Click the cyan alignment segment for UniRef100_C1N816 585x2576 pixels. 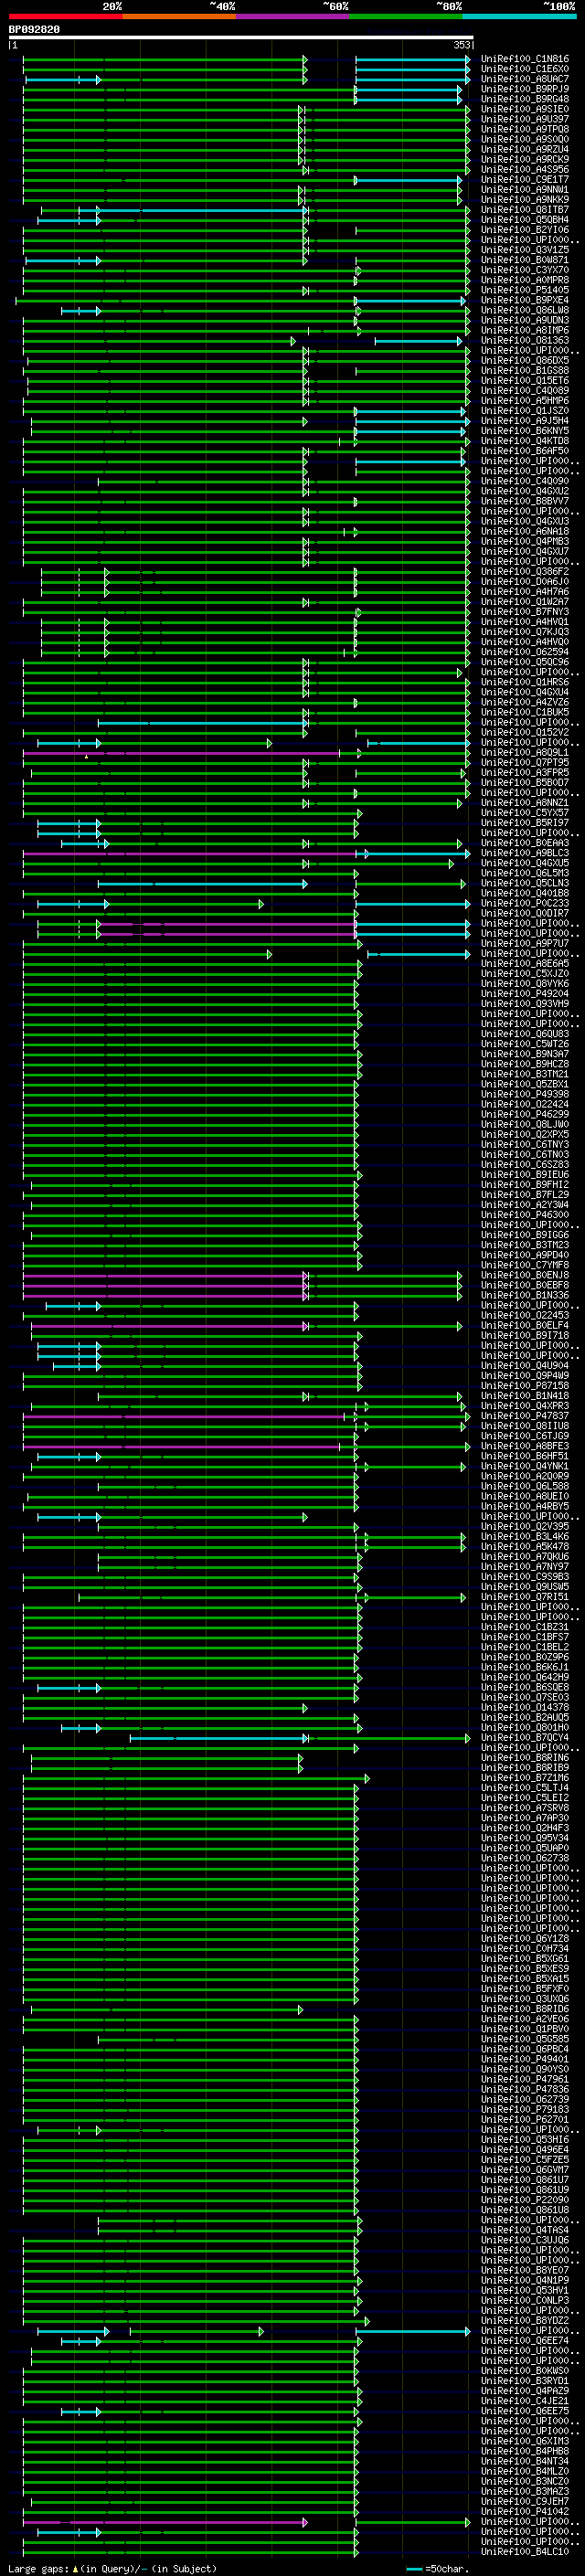coord(412,59)
